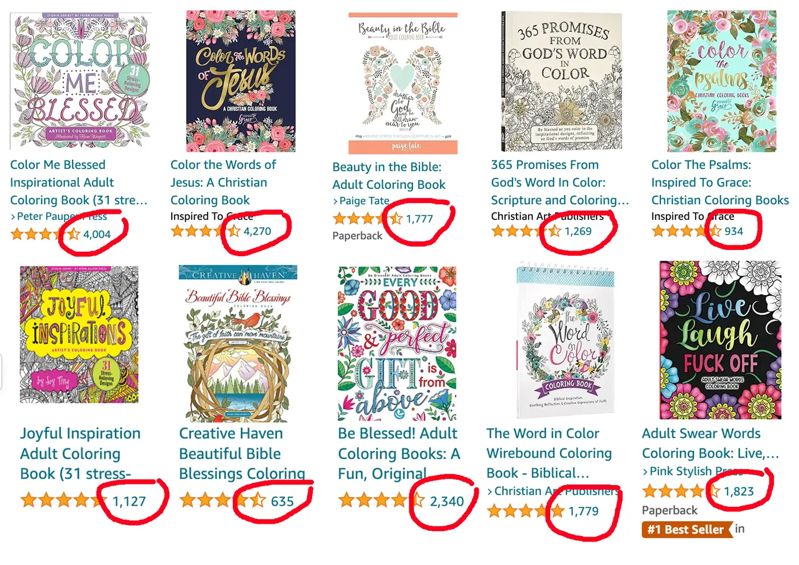Click the star rating of Be Blessed! coloring book
Screen dimensions: 799x565
[x=381, y=501]
